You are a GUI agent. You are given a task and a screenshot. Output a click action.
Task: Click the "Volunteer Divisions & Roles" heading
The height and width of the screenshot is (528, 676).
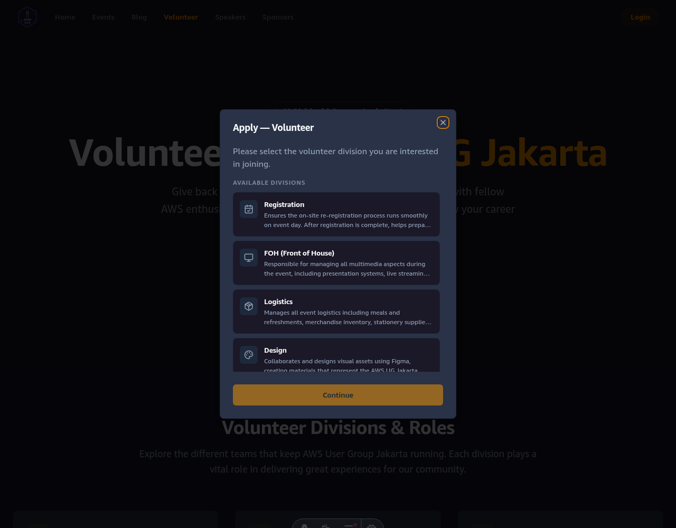(338, 427)
